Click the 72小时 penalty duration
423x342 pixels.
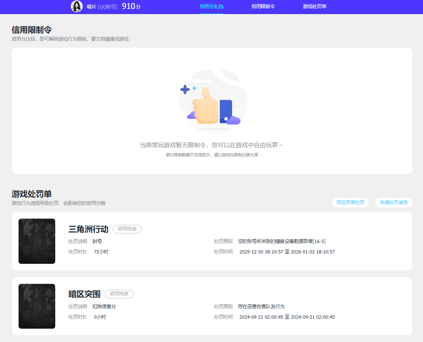pos(101,252)
